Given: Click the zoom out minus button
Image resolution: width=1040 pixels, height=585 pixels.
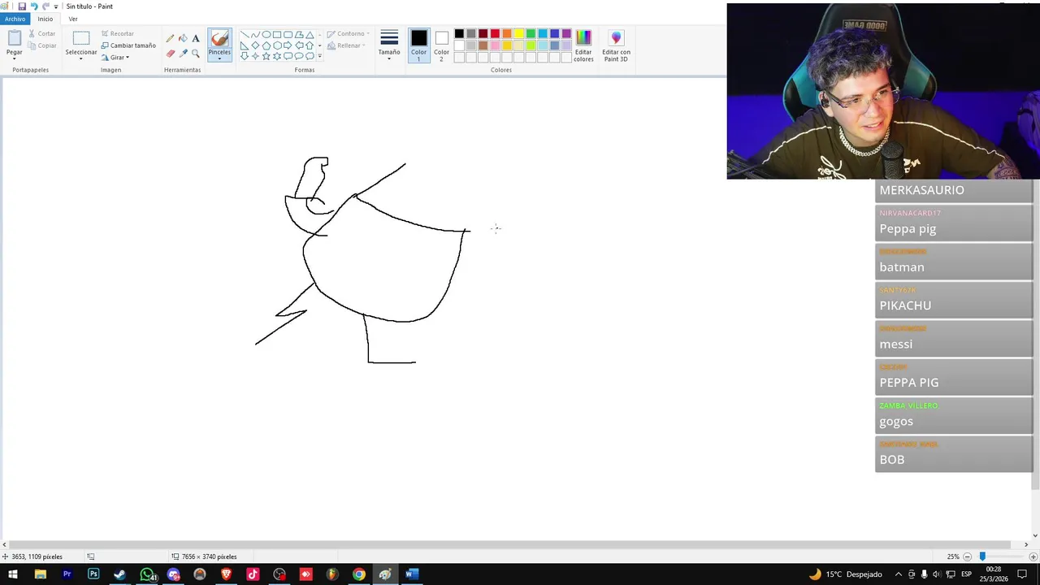Looking at the screenshot, I should (967, 557).
